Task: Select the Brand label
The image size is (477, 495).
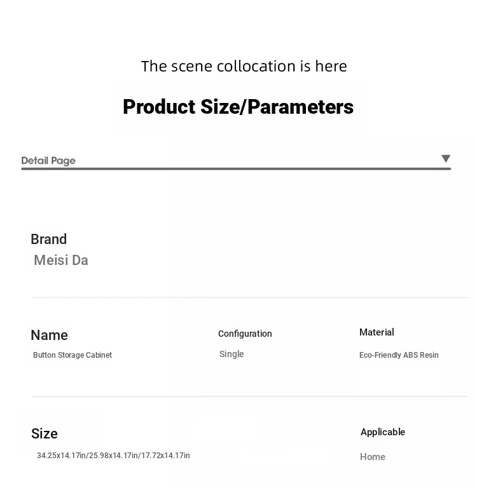Action: click(x=48, y=239)
